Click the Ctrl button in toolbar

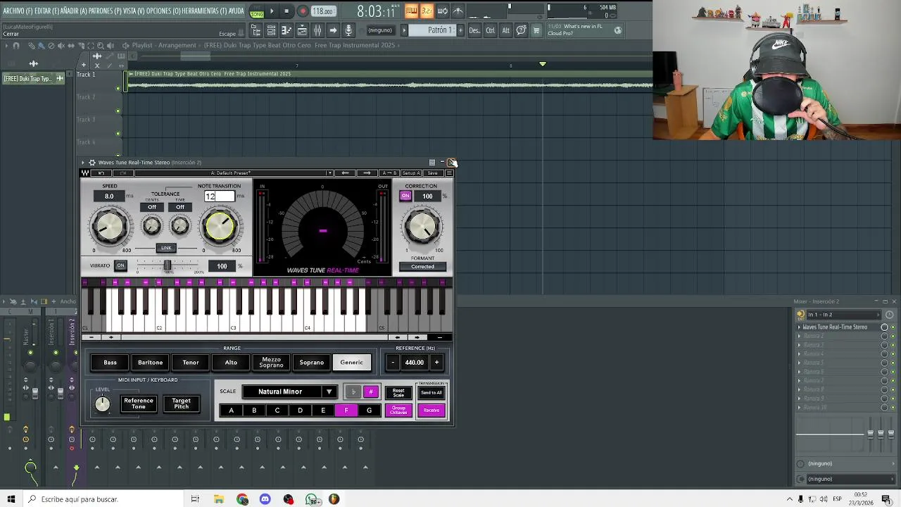click(490, 30)
